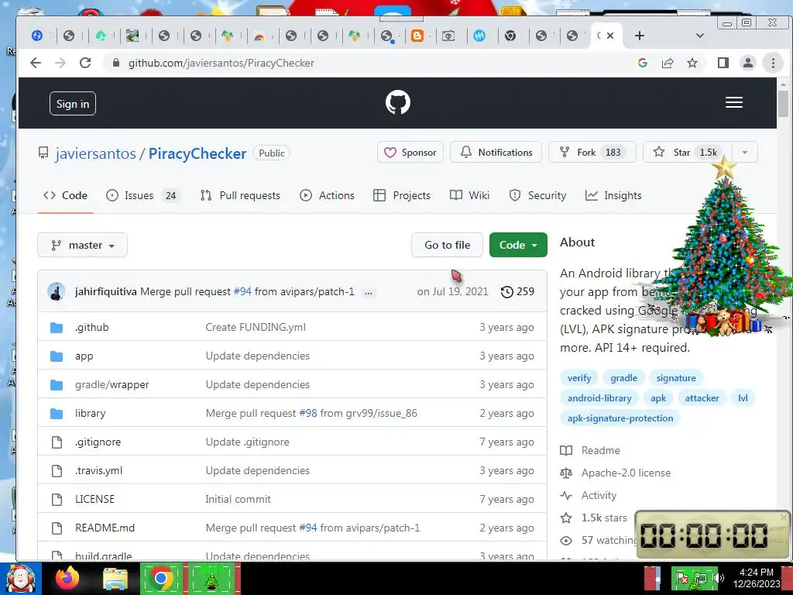
Task: Open Firefox from the taskbar
Action: coord(67,578)
